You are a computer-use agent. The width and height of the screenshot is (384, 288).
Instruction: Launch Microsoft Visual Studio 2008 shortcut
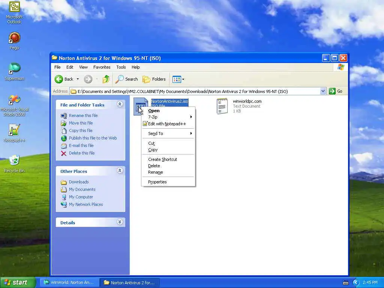[14, 105]
